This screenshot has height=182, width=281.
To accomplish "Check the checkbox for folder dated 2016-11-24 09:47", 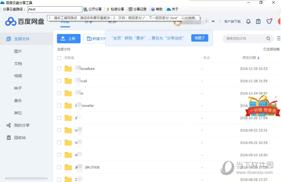I will click(59, 93).
